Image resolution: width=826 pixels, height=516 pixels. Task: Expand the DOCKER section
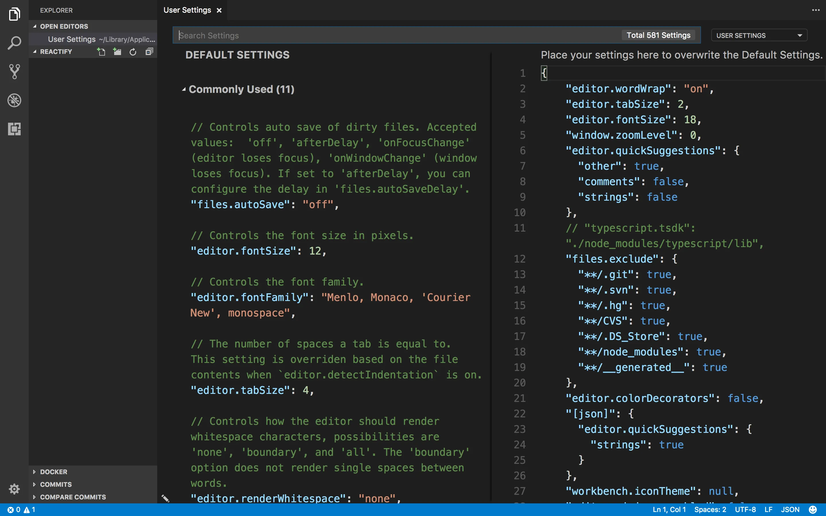54,472
